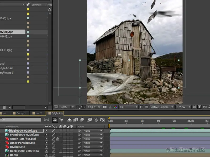Switch to the hut 2 timeline tab

click(x=39, y=113)
